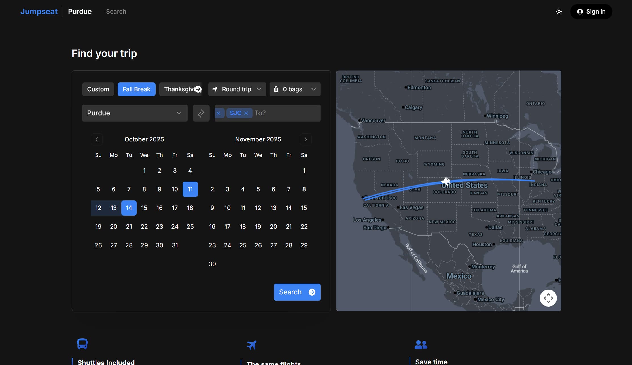Swap origin and destination arrows
The height and width of the screenshot is (365, 632).
click(201, 113)
